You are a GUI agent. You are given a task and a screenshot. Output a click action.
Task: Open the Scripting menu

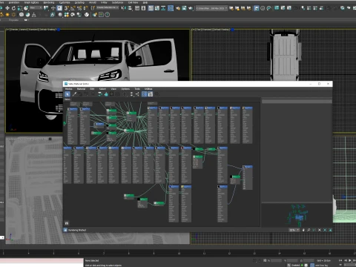coord(79,2)
